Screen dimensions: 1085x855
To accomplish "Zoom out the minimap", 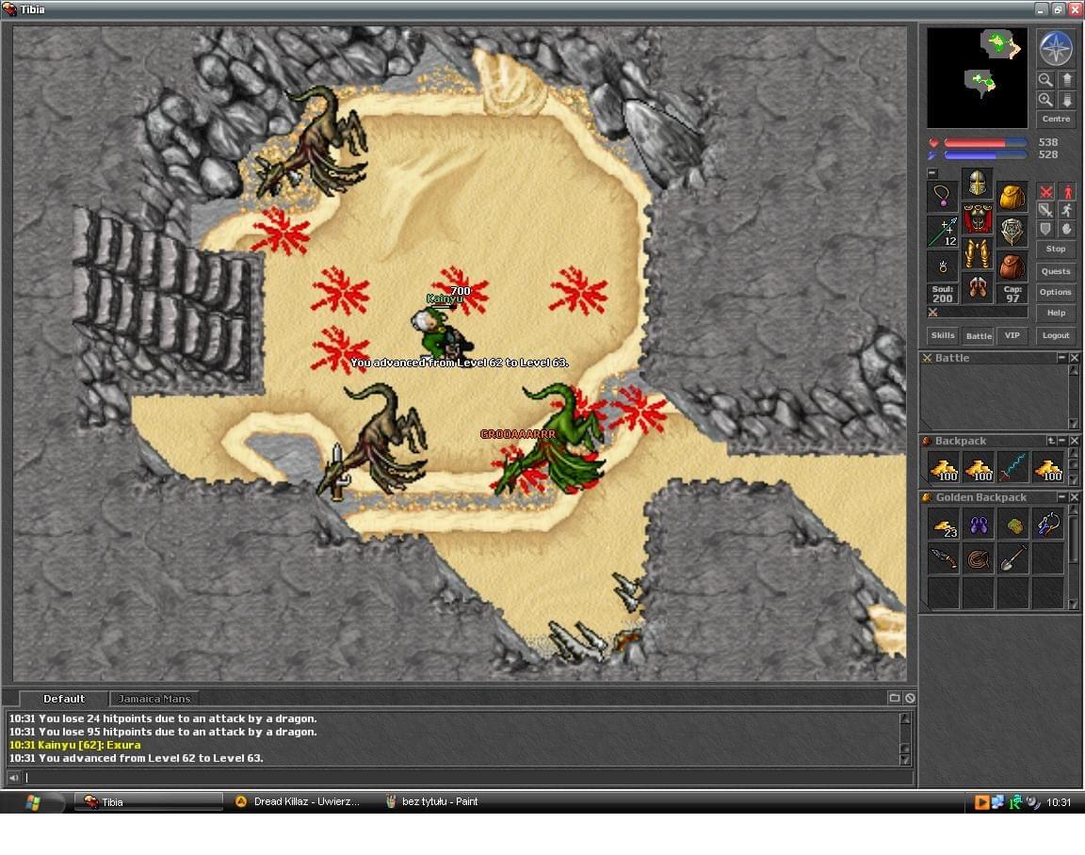I will [1045, 80].
